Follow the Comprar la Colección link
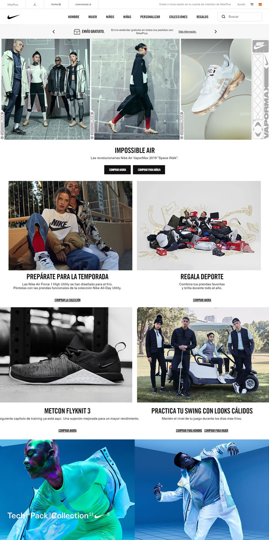Image resolution: width=269 pixels, height=540 pixels. pos(68,300)
